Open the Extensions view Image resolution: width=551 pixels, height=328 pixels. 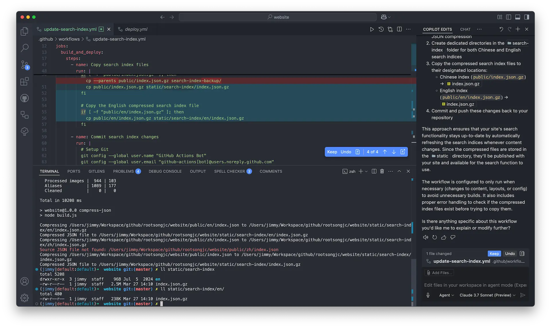point(24,81)
